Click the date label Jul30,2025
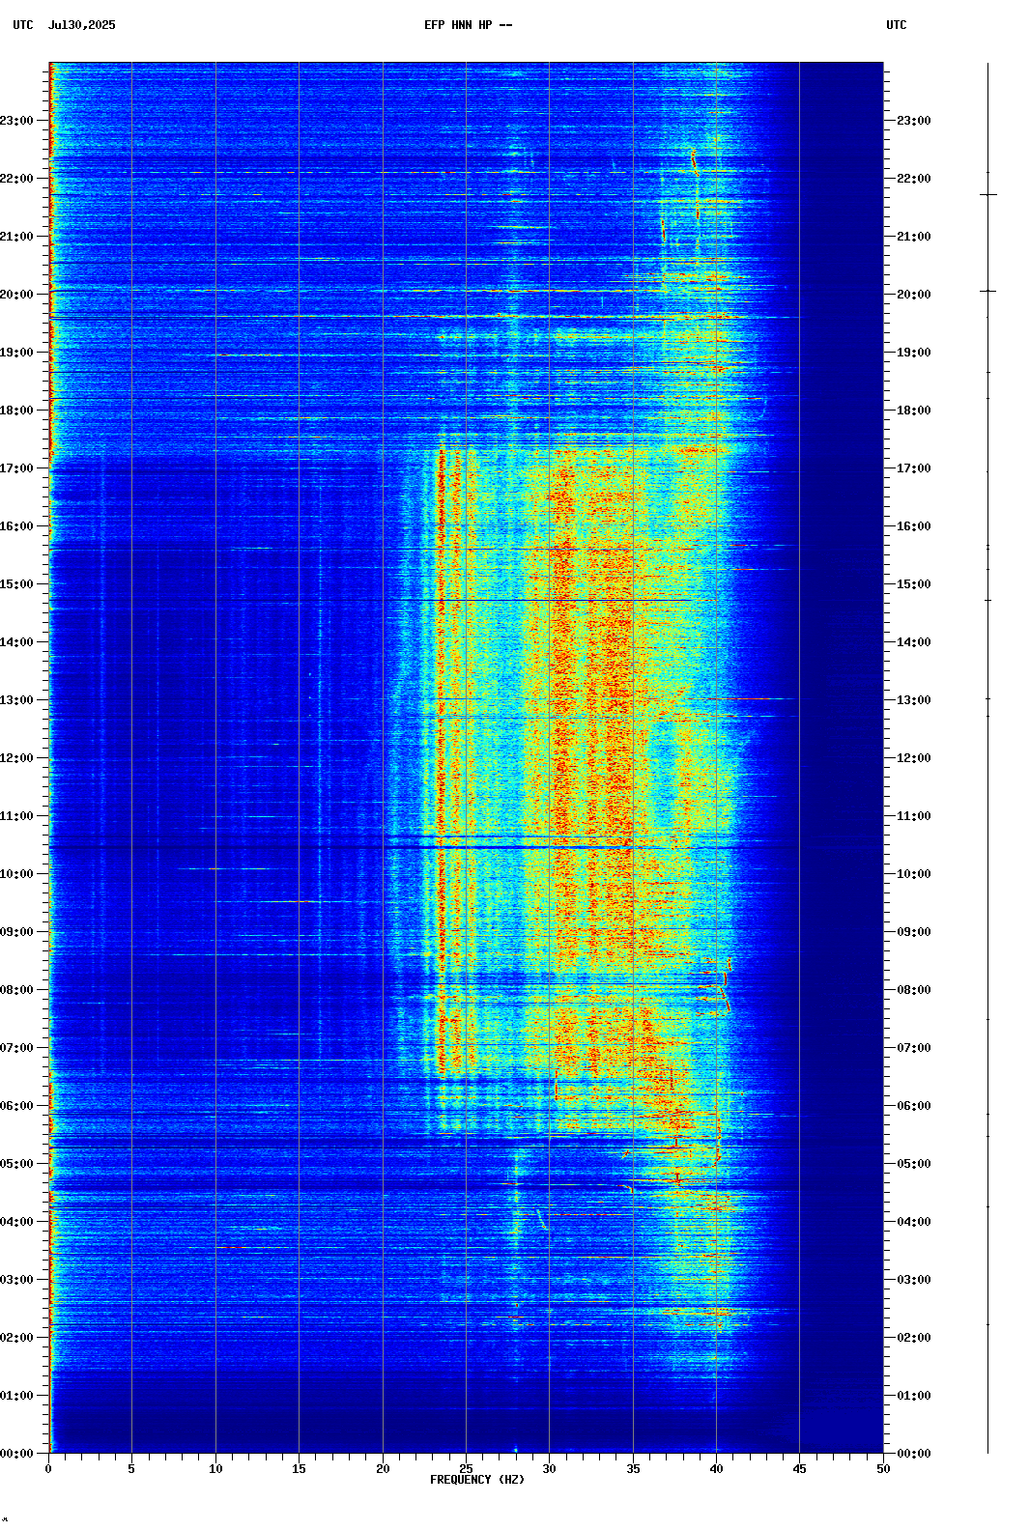 click(x=81, y=25)
